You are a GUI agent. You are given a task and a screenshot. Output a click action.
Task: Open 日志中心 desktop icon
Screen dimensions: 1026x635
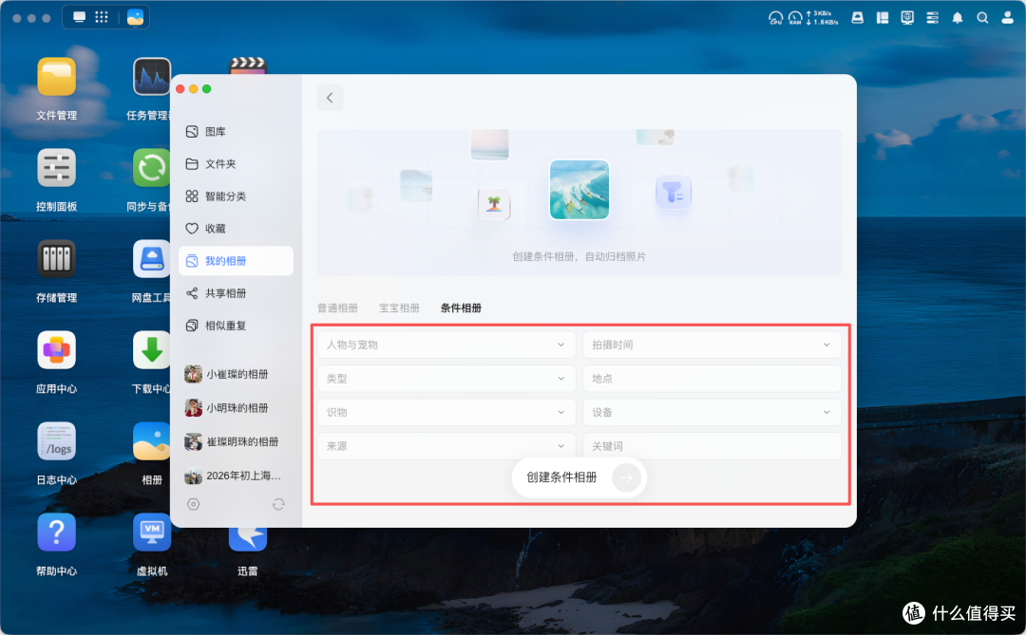click(x=56, y=441)
